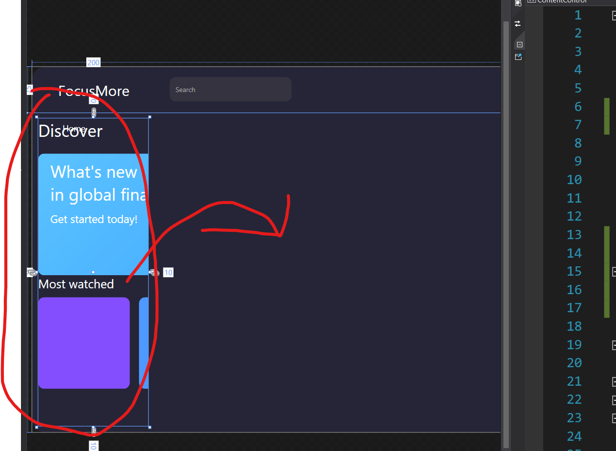
Task: Select the XAML pane icon on the splitter
Action: 520,44
